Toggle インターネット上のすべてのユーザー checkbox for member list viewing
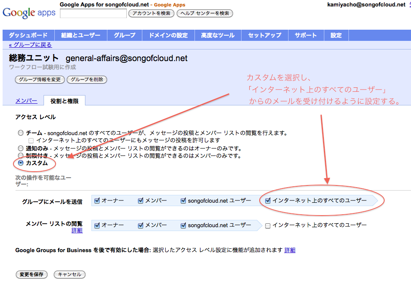 pos(268,225)
